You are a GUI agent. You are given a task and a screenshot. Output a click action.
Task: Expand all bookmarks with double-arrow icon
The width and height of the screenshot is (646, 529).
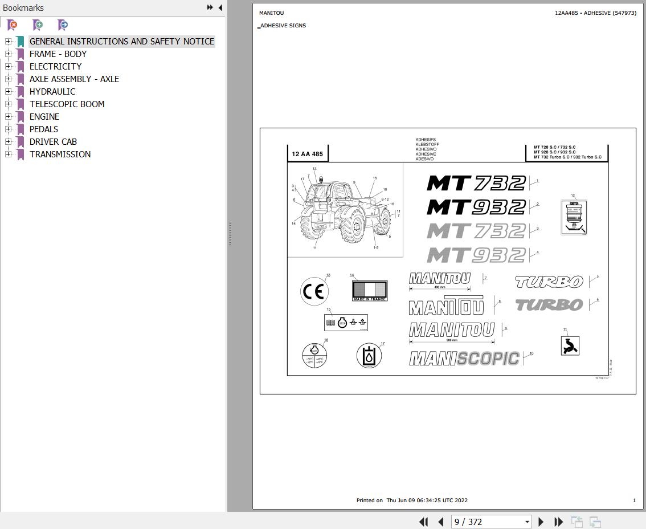pos(210,7)
